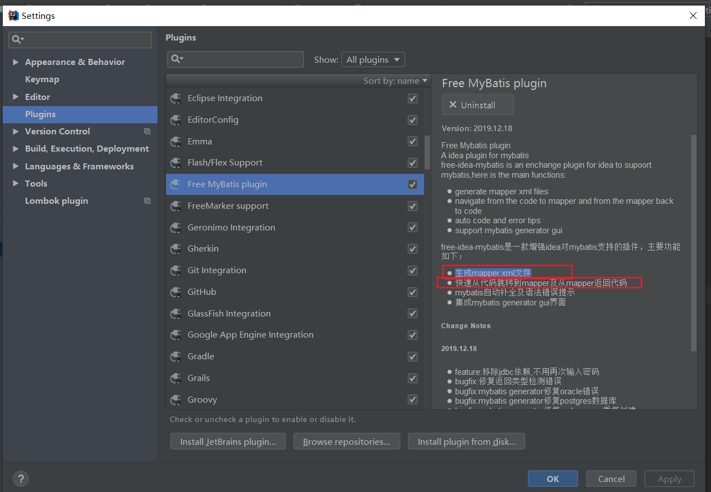The width and height of the screenshot is (711, 492).
Task: Click the Lombok plugin project-level copy icon
Action: [147, 201]
